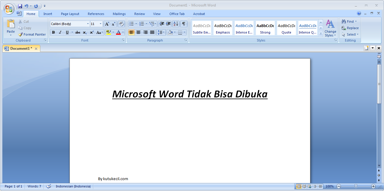This screenshot has height=191, width=384.
Task: Open the Office Button menu
Action: coord(9,9)
